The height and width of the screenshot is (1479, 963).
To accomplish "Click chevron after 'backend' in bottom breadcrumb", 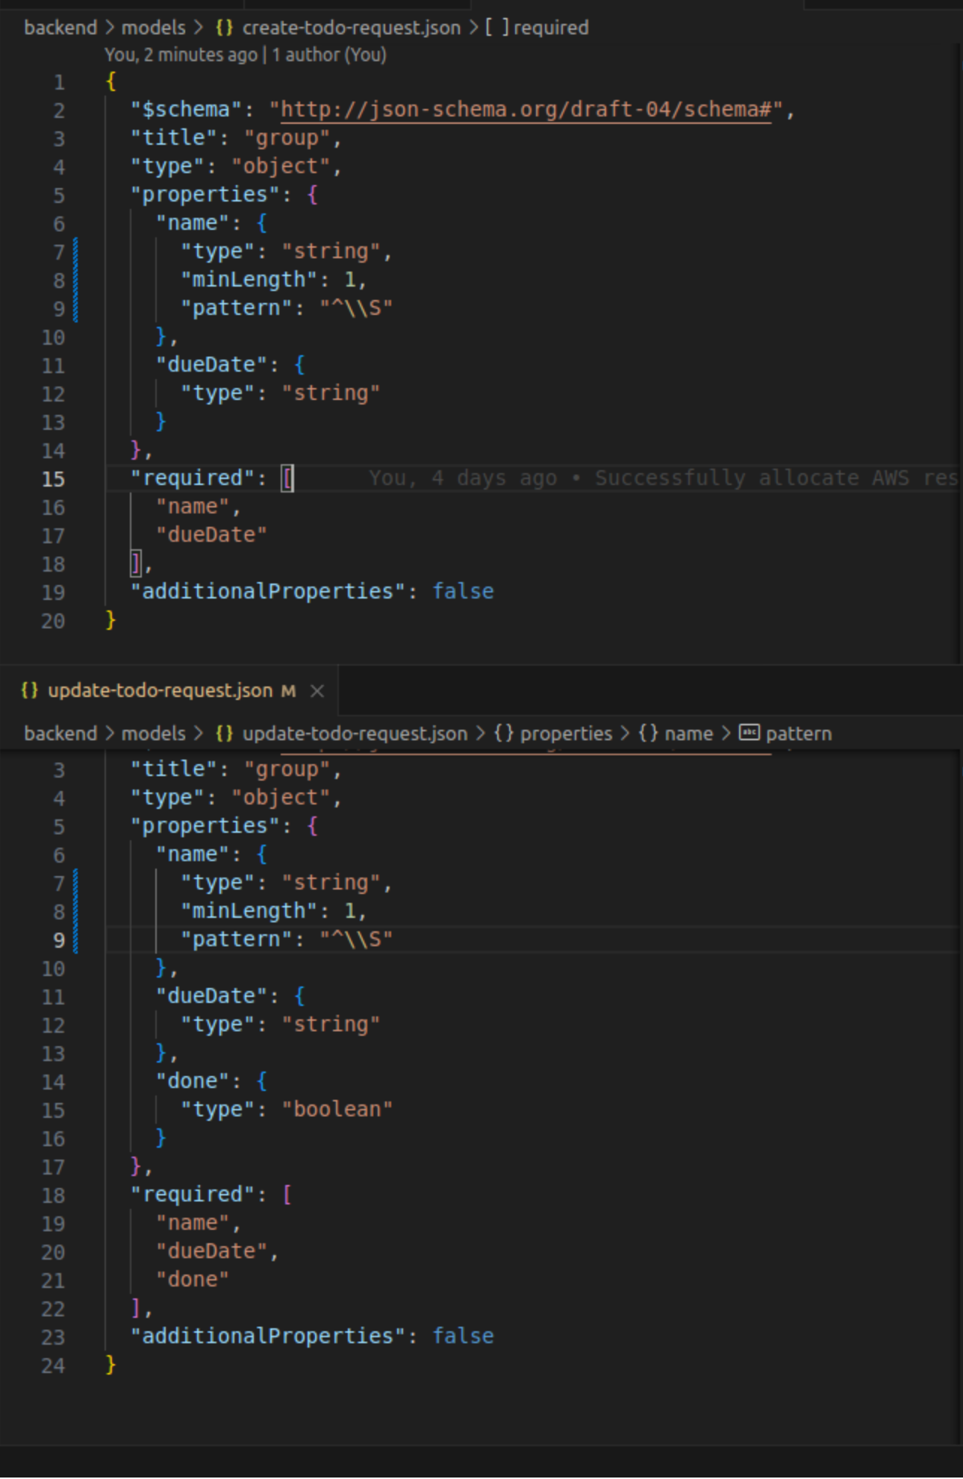I will point(110,734).
